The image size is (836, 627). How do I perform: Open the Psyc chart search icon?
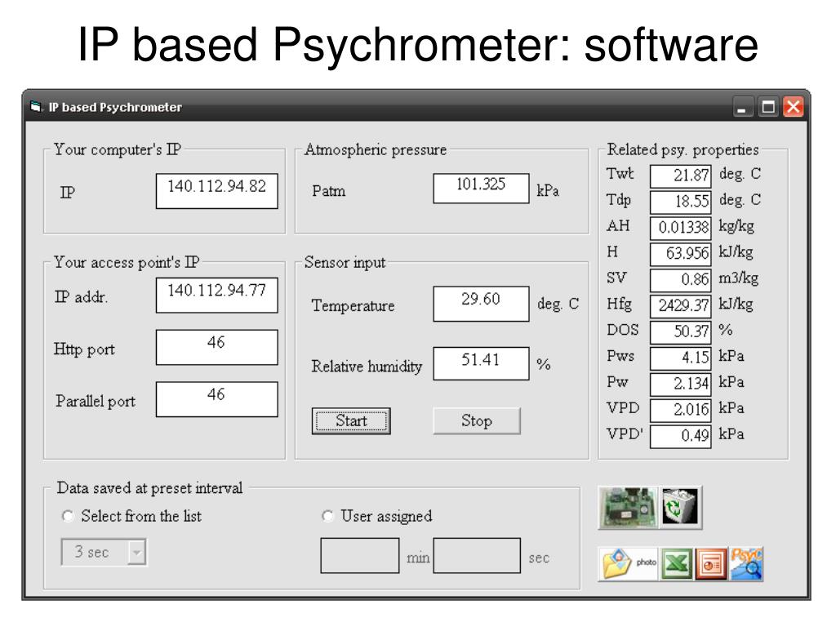point(746,564)
